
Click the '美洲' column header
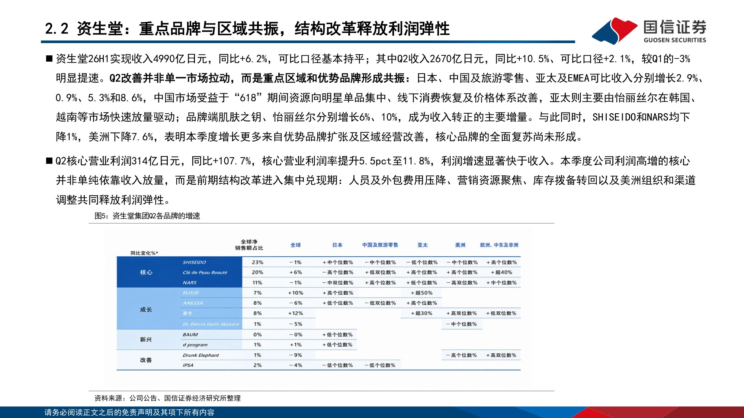(460, 245)
